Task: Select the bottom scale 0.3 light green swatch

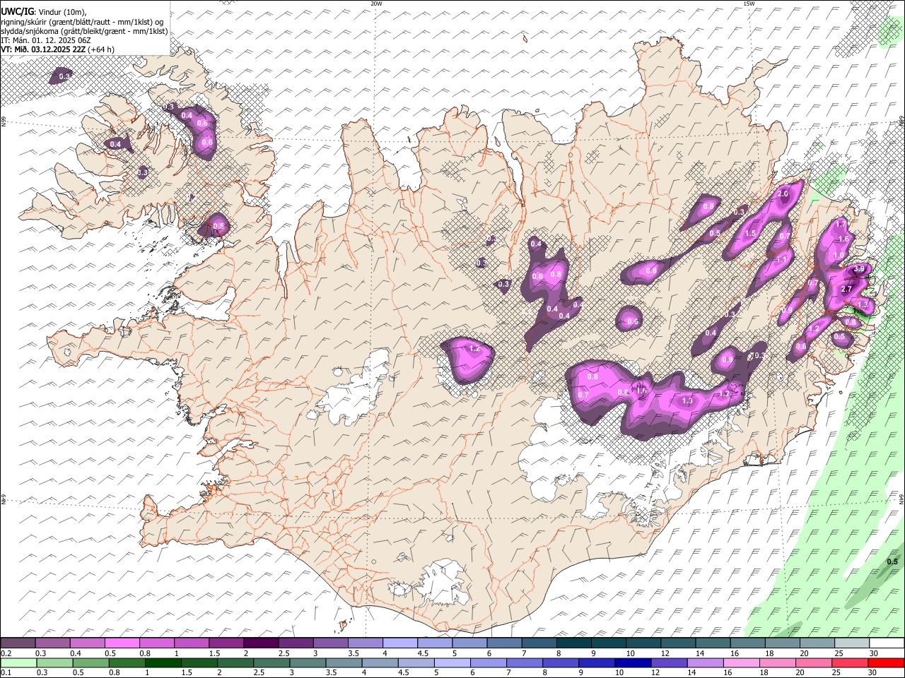Action: tap(54, 662)
